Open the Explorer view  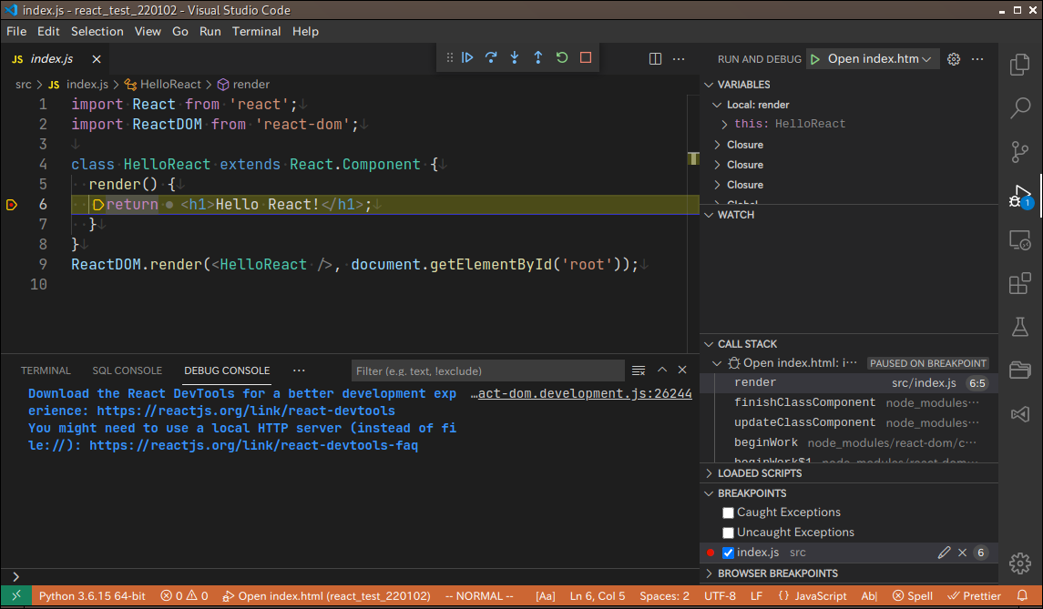click(1019, 65)
